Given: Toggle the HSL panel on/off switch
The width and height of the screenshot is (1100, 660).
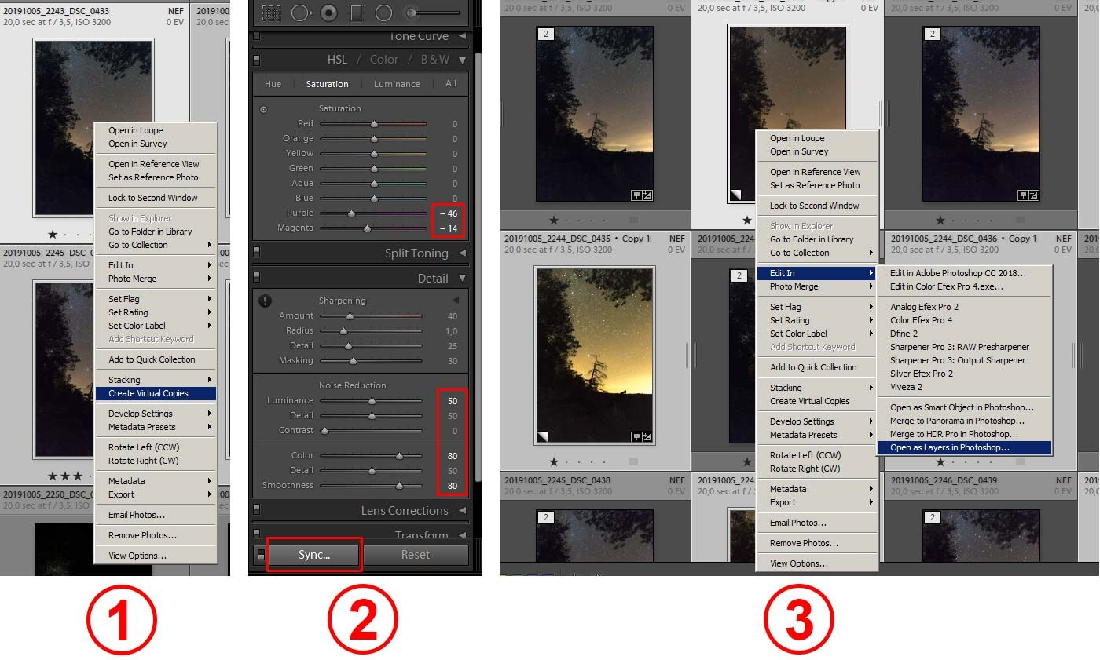Looking at the screenshot, I should coord(256,60).
